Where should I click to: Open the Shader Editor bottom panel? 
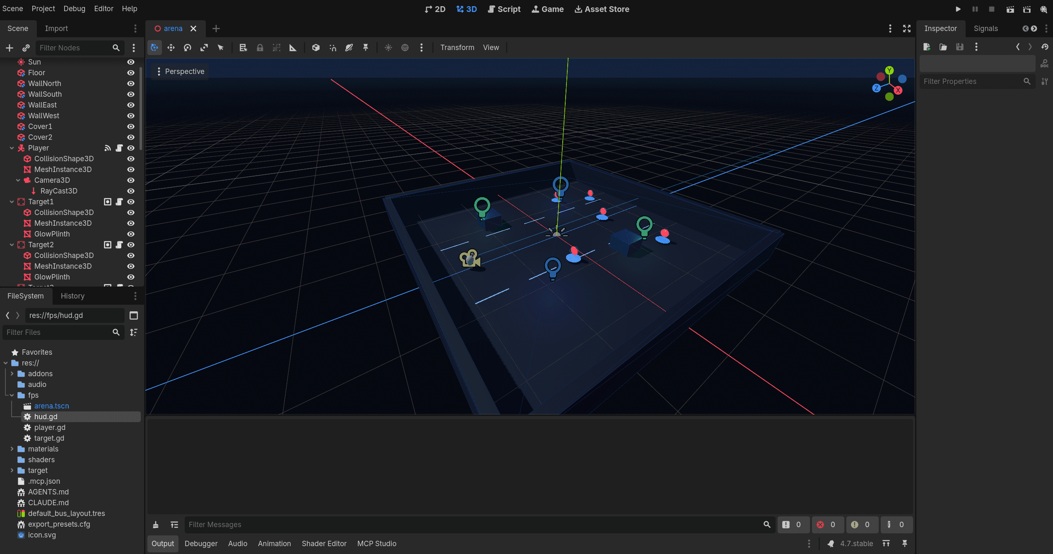324,544
